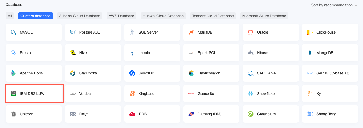Select the Alibaba Cloud Database tab

80,16
